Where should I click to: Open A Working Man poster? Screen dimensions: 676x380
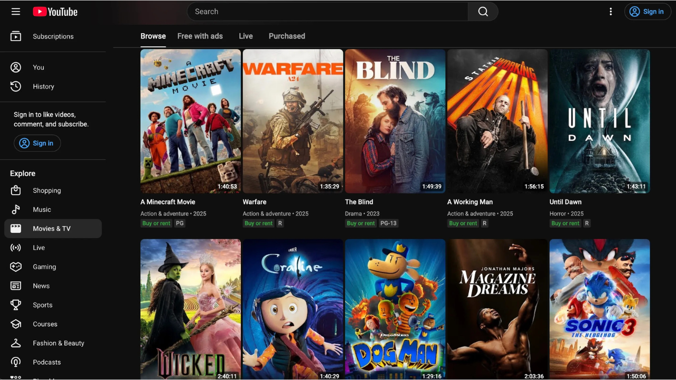(x=497, y=121)
